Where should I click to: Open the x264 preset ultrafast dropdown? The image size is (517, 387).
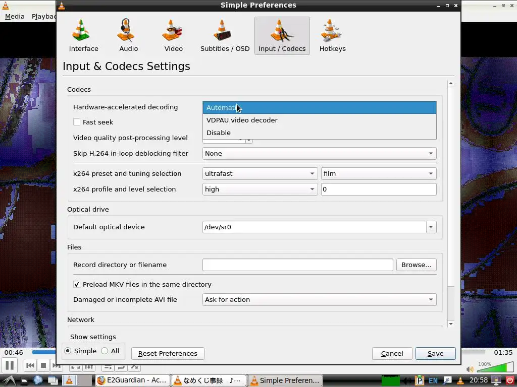260,173
